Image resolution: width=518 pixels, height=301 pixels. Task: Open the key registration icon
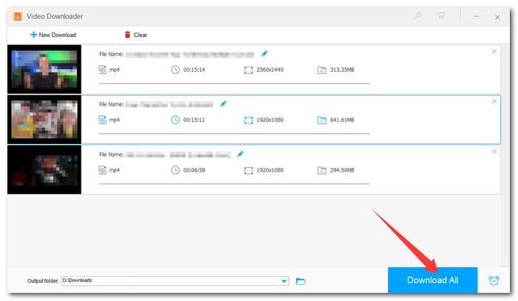pyautogui.click(x=418, y=16)
